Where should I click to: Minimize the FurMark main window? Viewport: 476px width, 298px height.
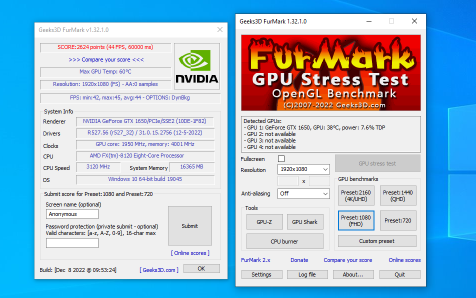(369, 21)
